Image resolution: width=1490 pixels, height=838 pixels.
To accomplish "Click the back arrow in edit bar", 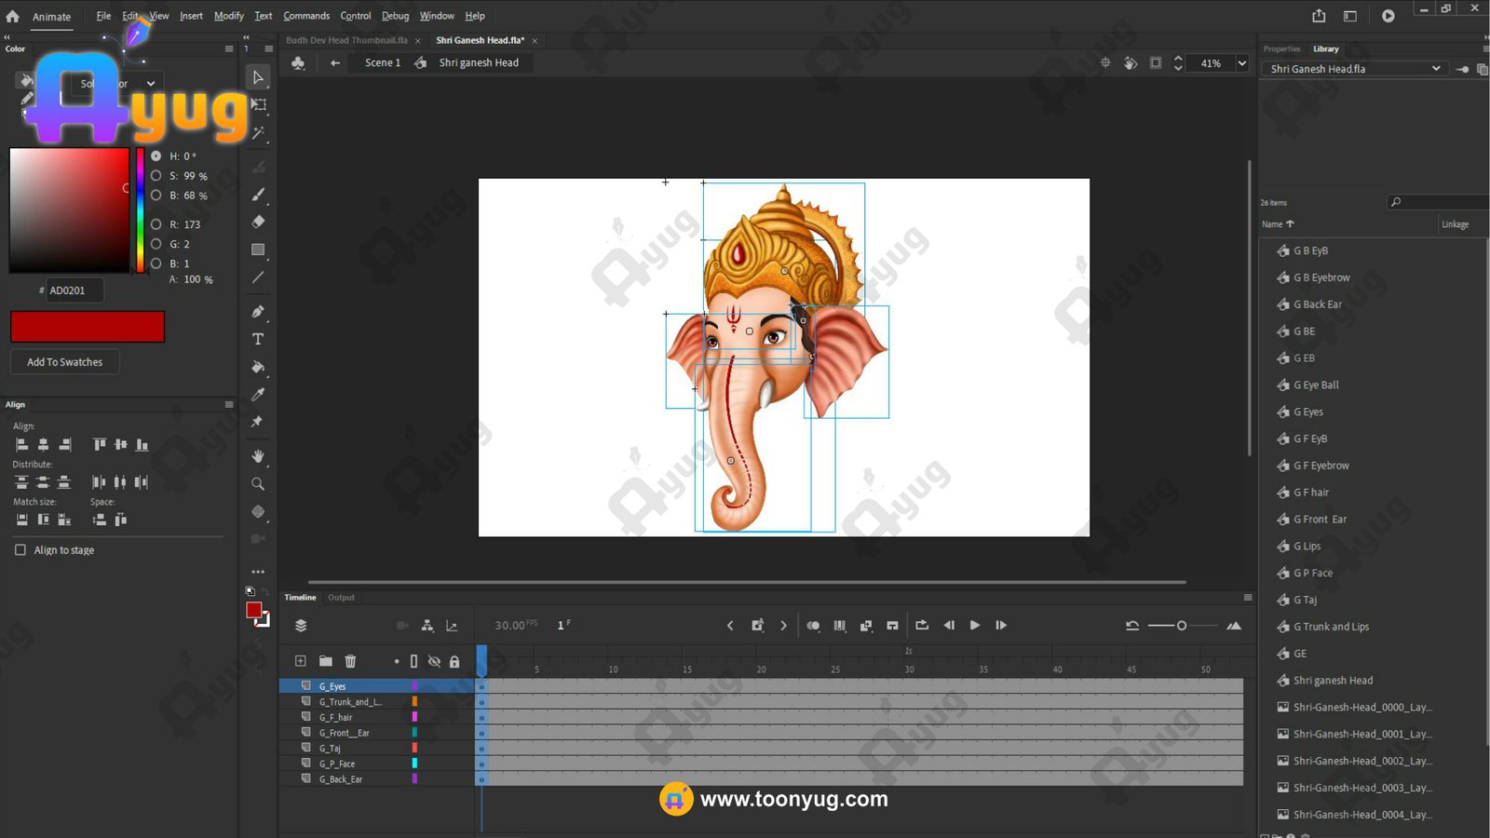I will click(x=335, y=63).
